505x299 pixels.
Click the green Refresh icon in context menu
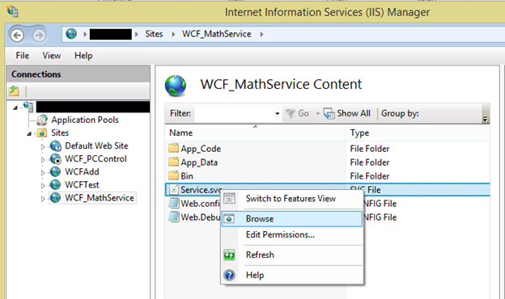[229, 255]
